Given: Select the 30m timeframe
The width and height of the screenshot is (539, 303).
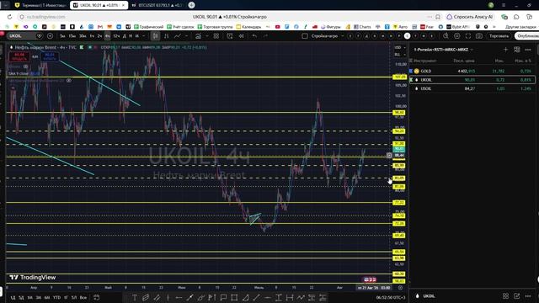Looking at the screenshot, I should [x=83, y=35].
